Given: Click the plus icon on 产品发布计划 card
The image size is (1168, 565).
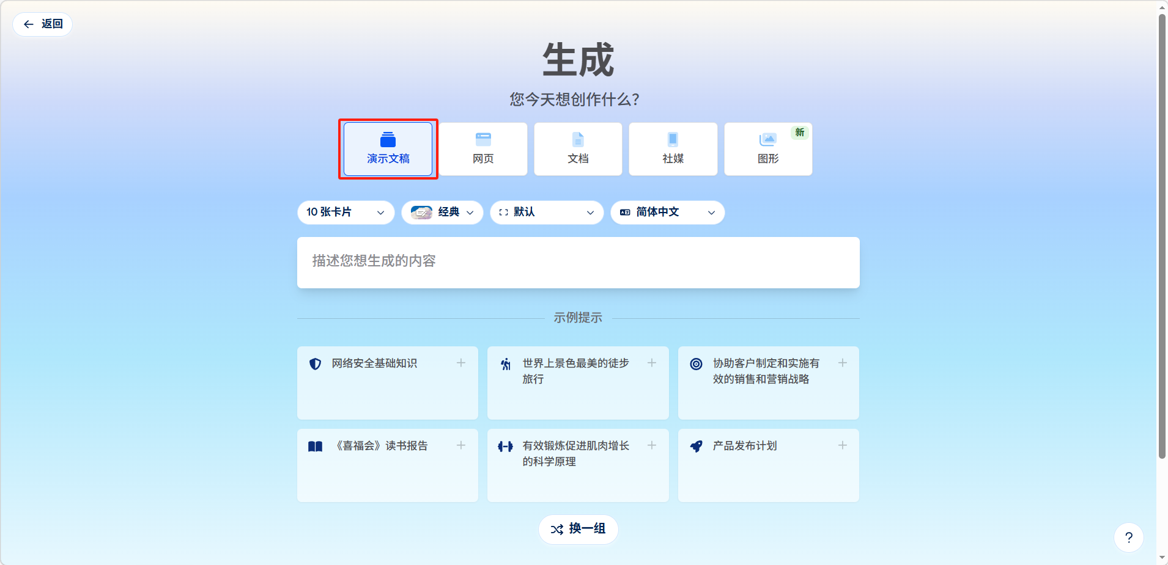Looking at the screenshot, I should pos(842,445).
